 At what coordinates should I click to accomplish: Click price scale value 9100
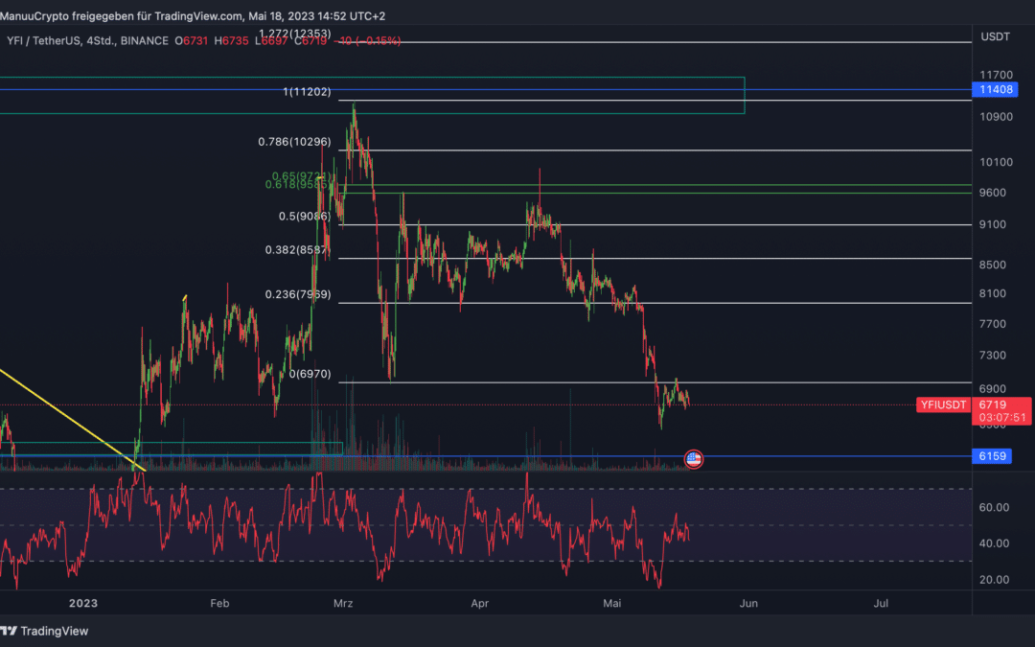tap(993, 224)
